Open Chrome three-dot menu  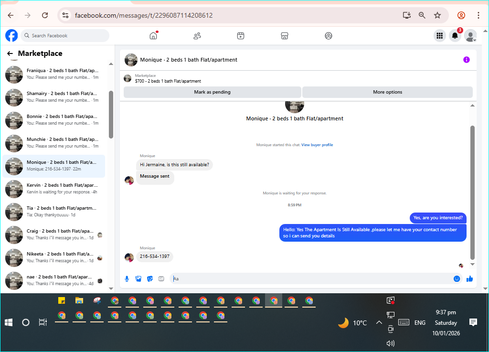click(x=478, y=15)
